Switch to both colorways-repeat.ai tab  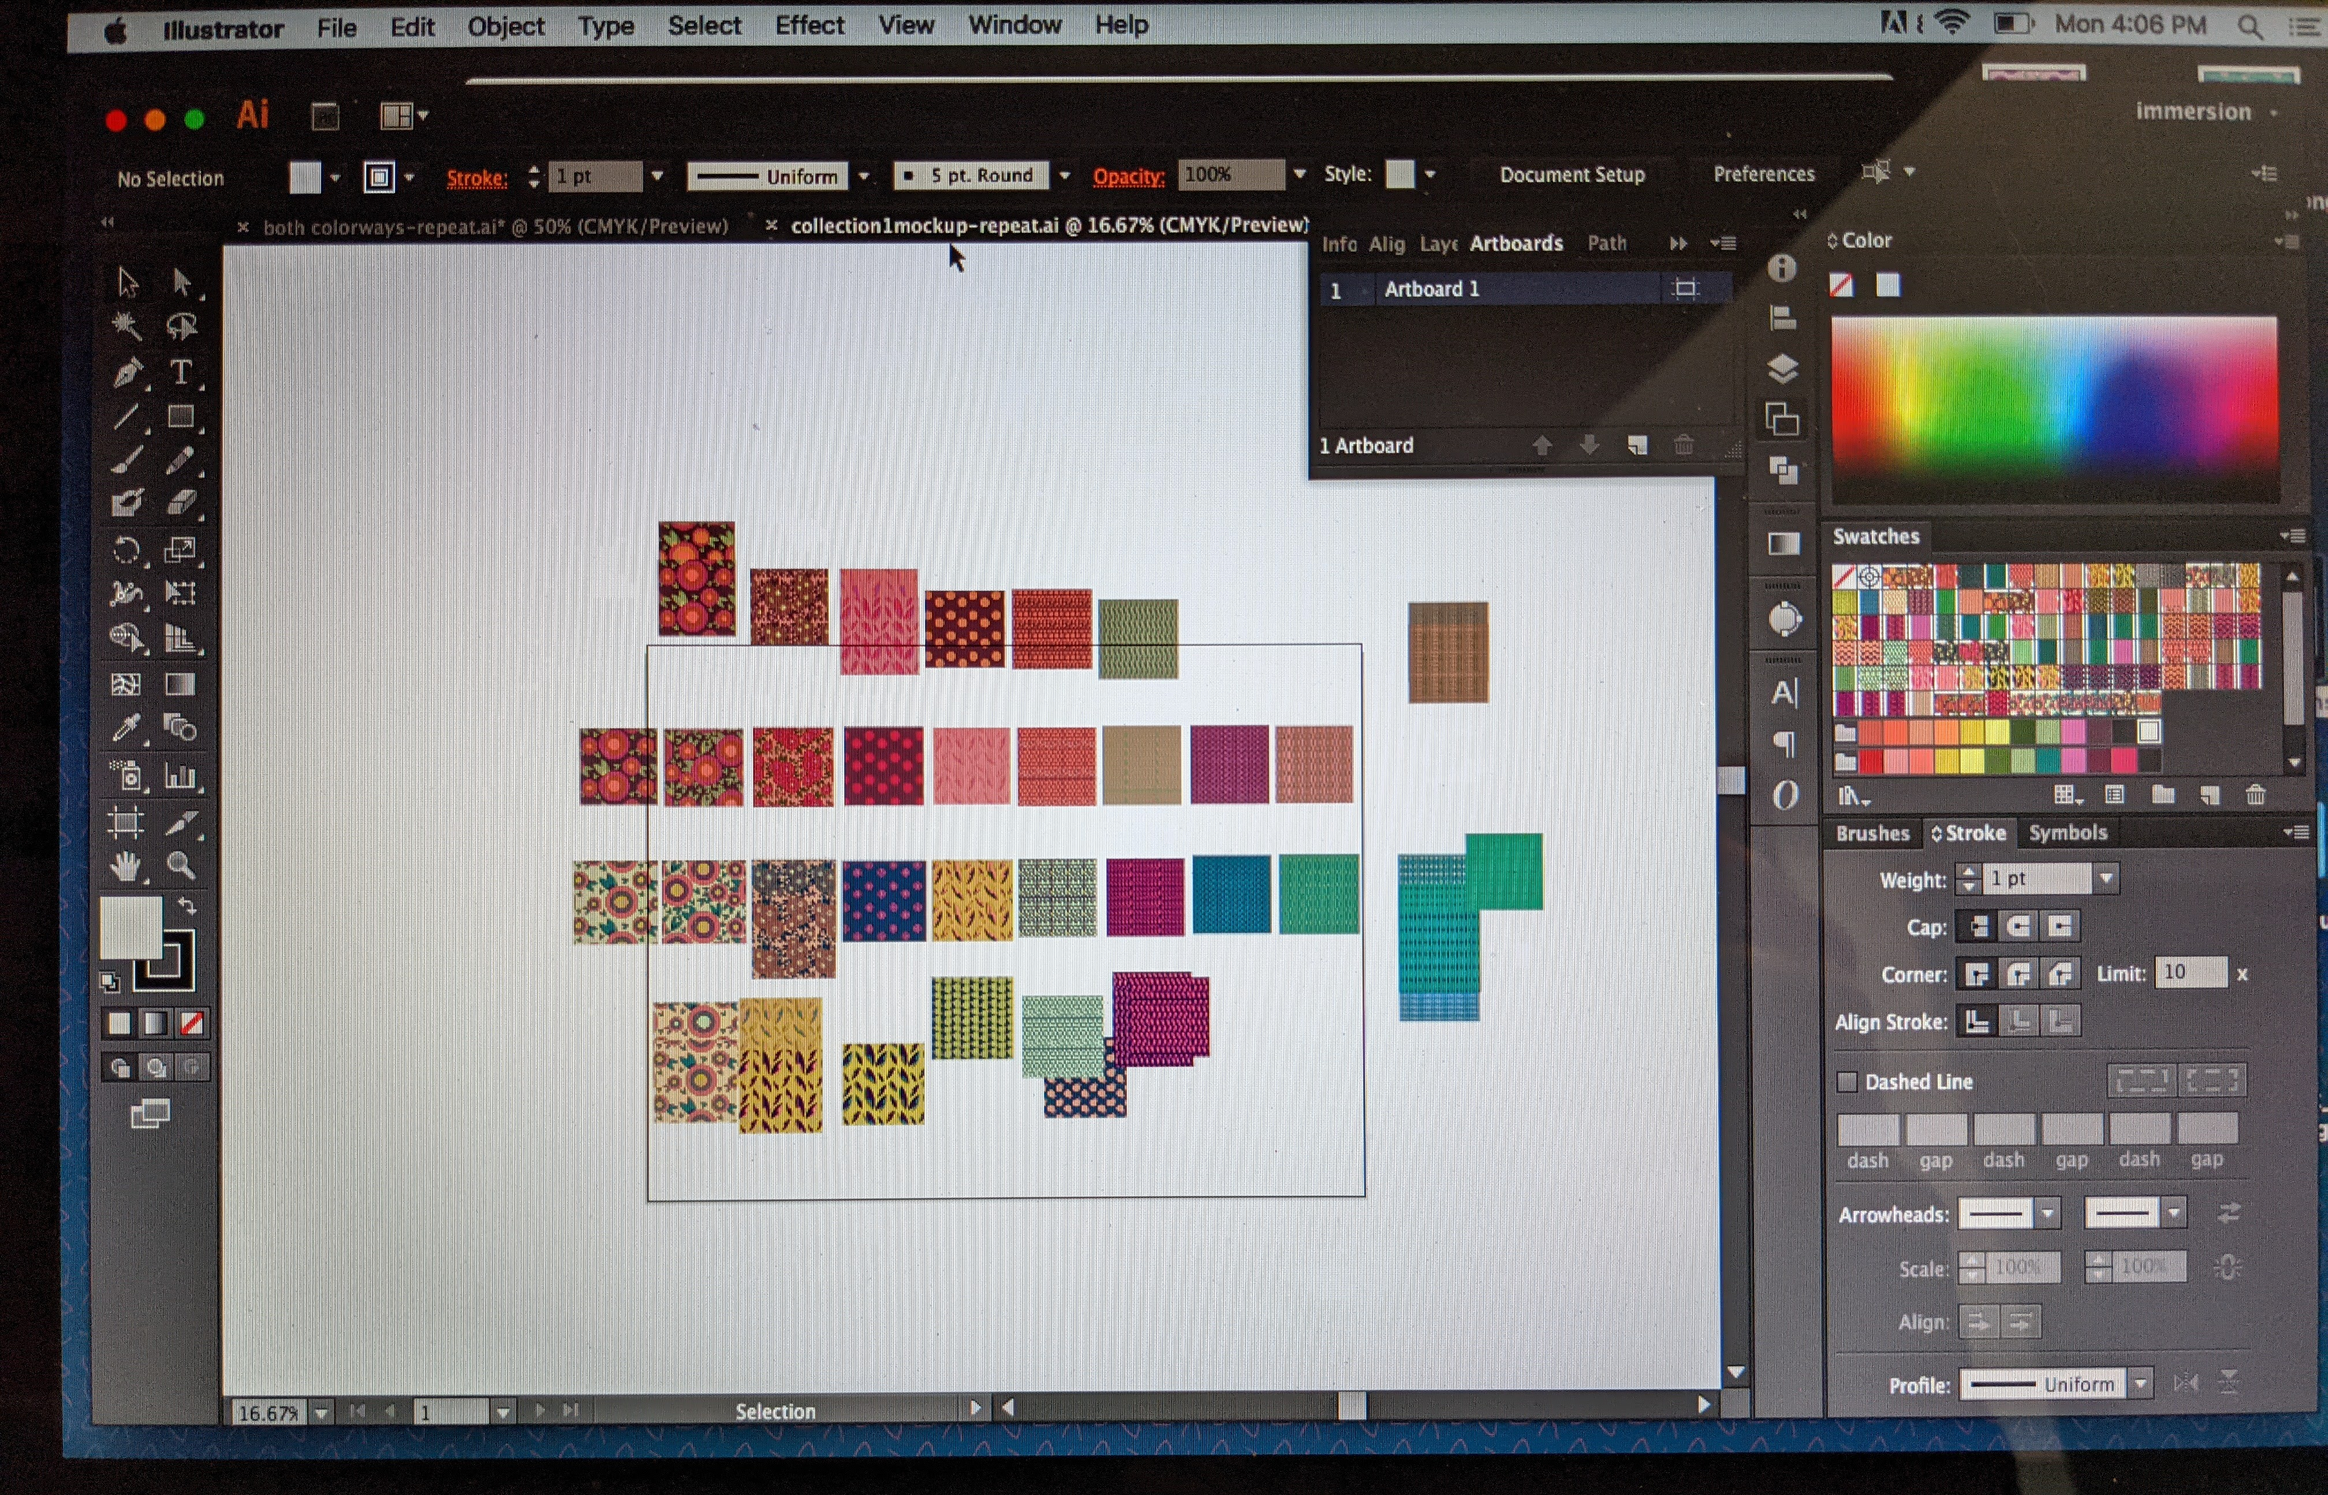click(495, 227)
